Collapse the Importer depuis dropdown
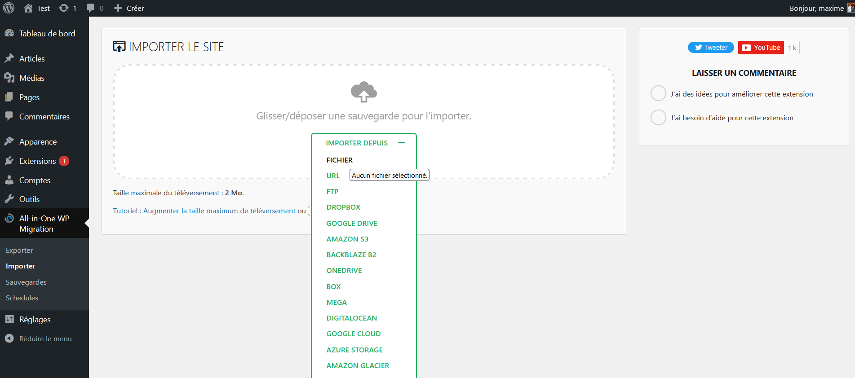 363,143
